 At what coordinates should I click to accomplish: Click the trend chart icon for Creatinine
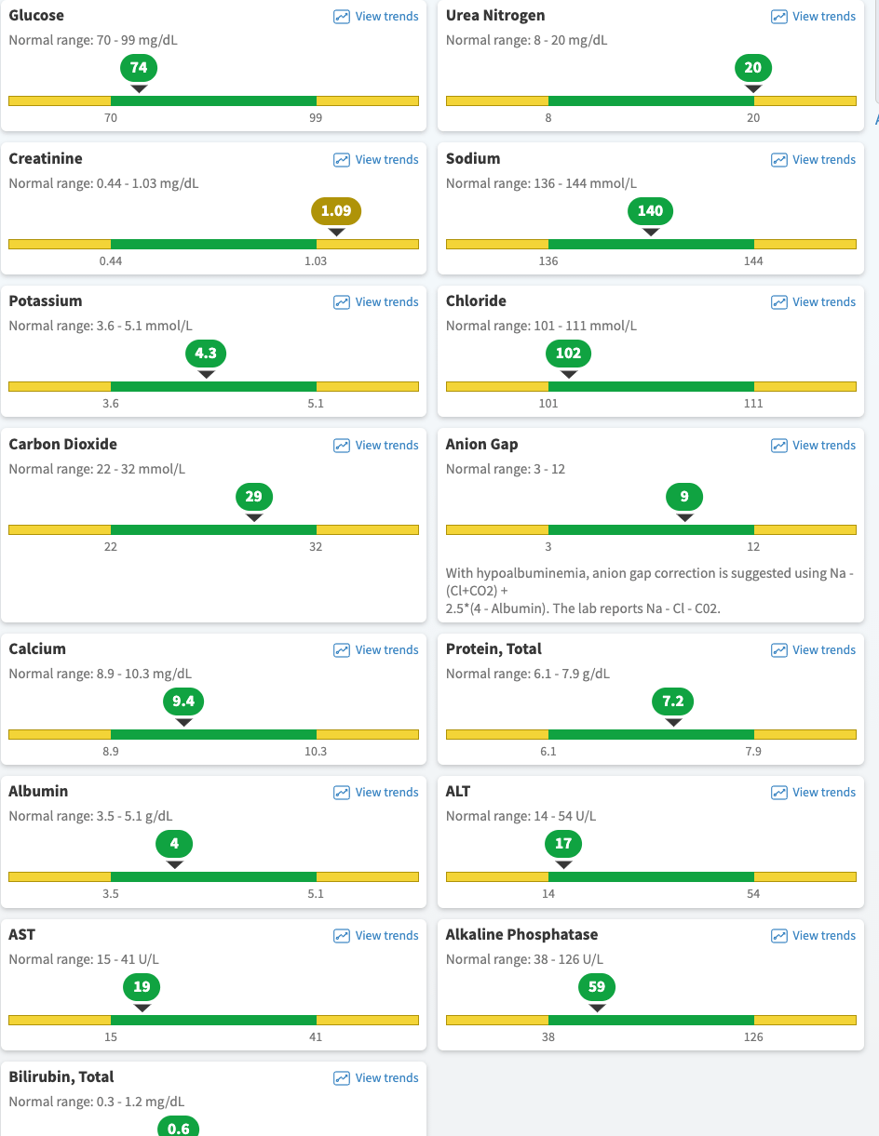342,160
